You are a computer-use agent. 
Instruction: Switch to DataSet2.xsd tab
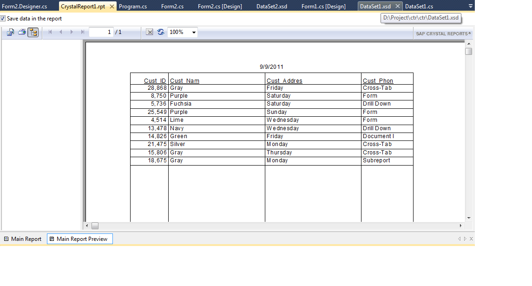272,7
